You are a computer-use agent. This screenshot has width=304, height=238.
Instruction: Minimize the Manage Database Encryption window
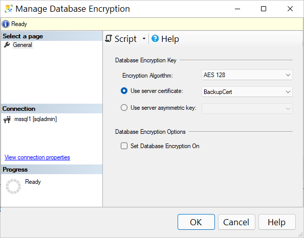click(x=237, y=9)
